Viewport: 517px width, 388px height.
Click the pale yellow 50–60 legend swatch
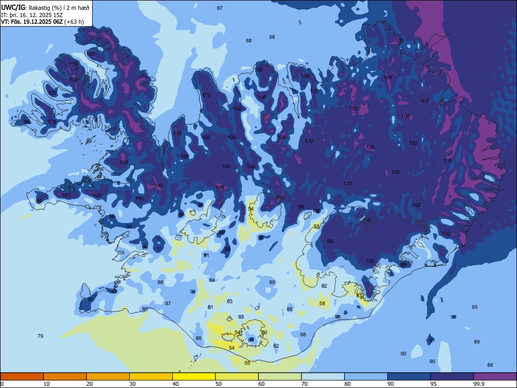(237, 377)
